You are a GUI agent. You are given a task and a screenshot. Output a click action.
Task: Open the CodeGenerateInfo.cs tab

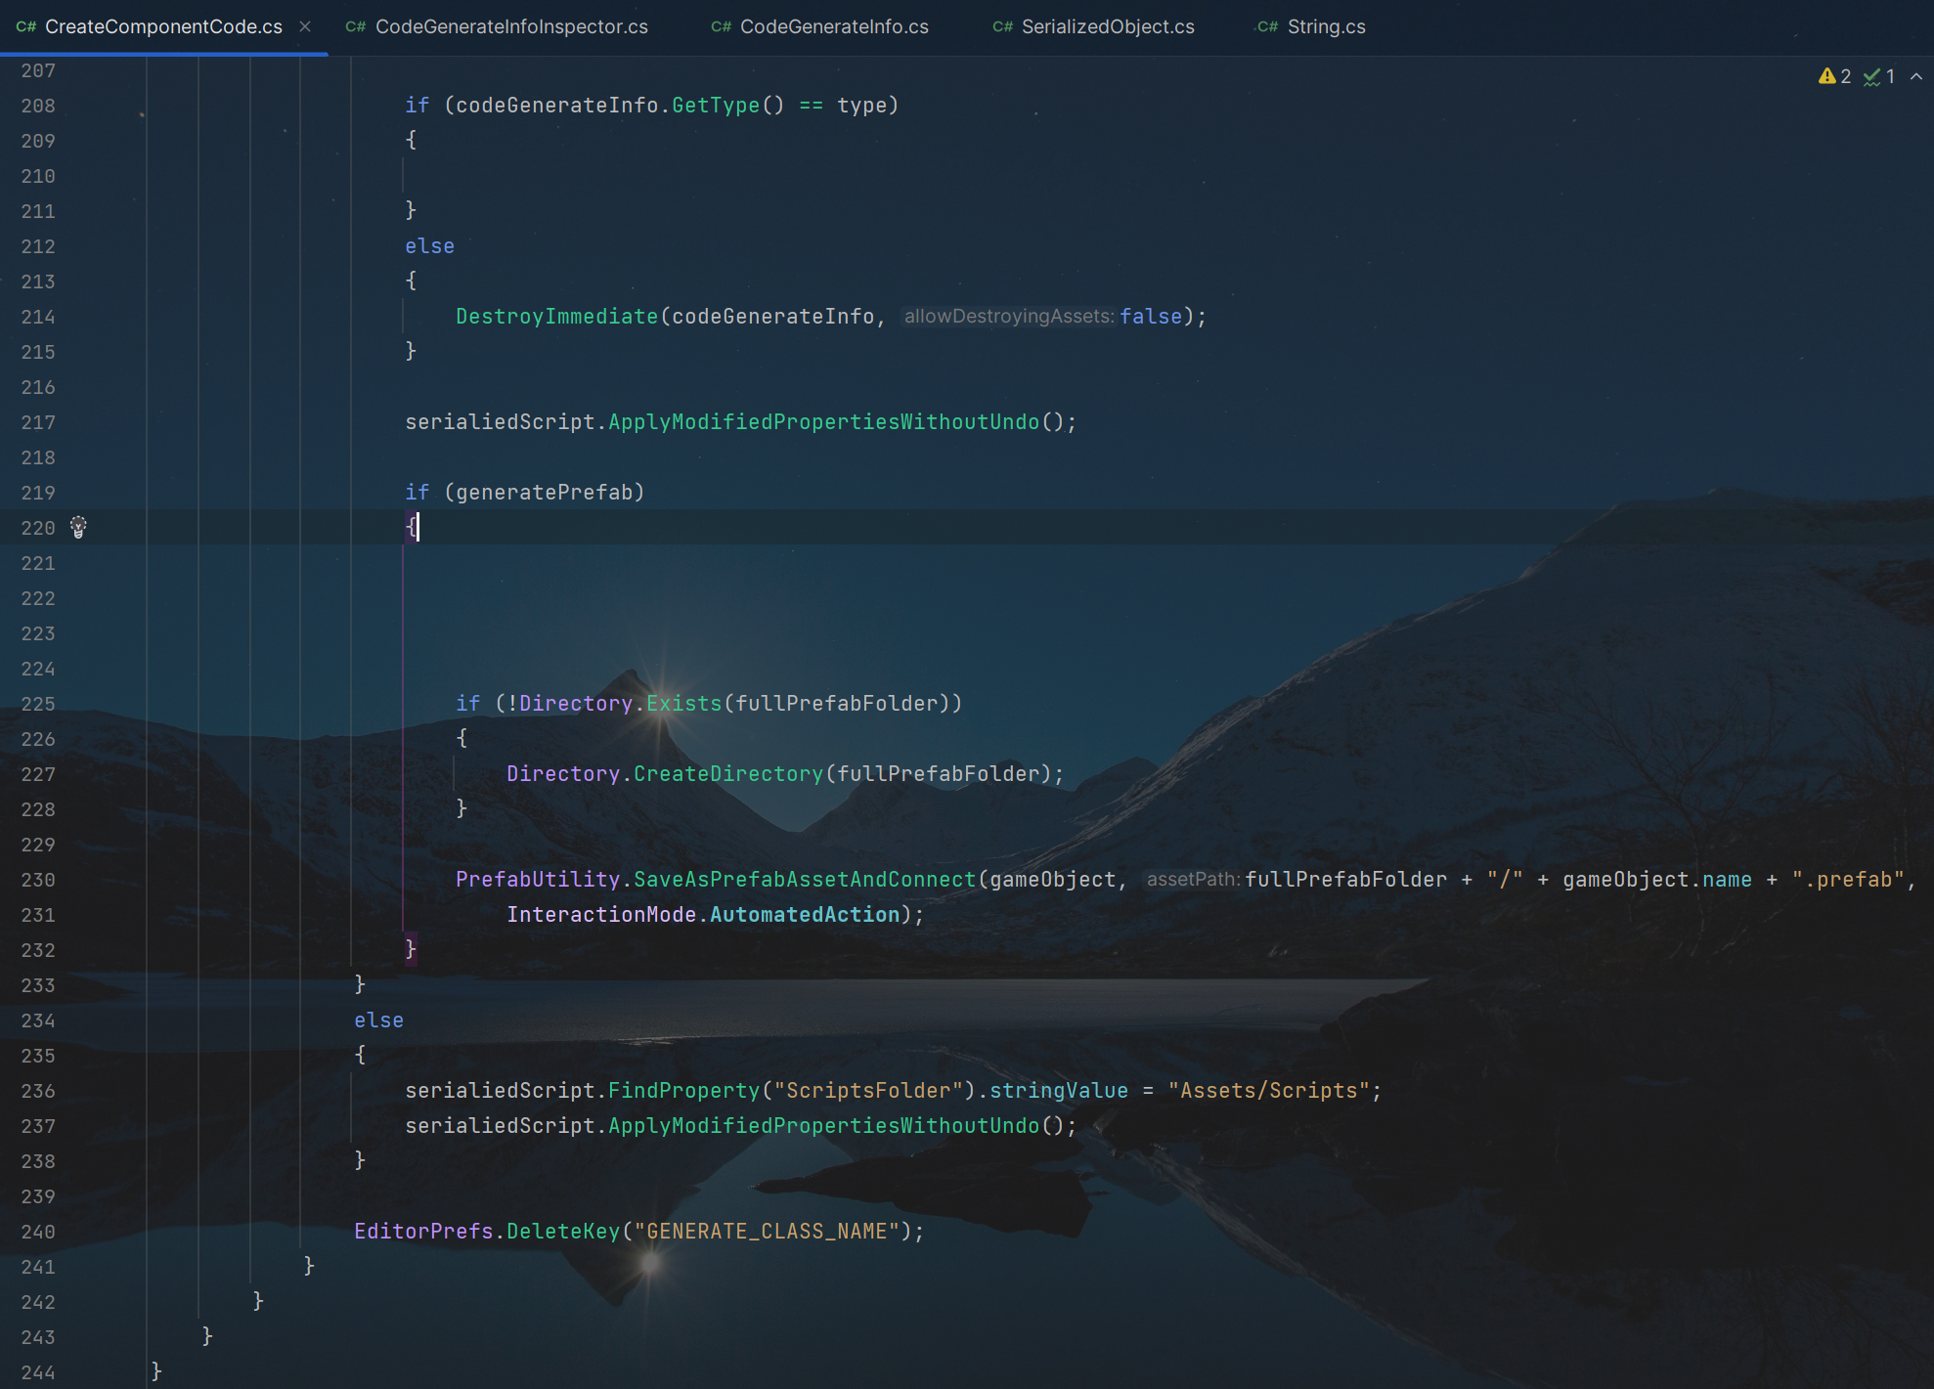click(x=833, y=26)
